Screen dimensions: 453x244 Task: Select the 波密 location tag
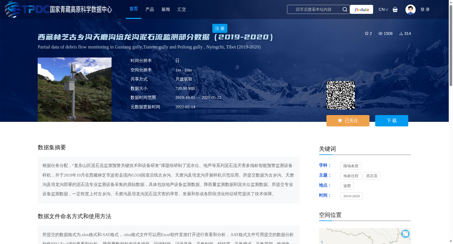(347, 186)
